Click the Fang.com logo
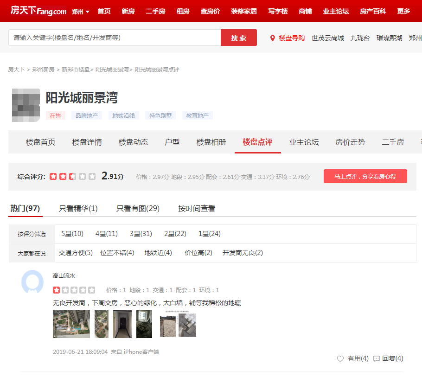Screen dimensions: 422x377 (38, 11)
